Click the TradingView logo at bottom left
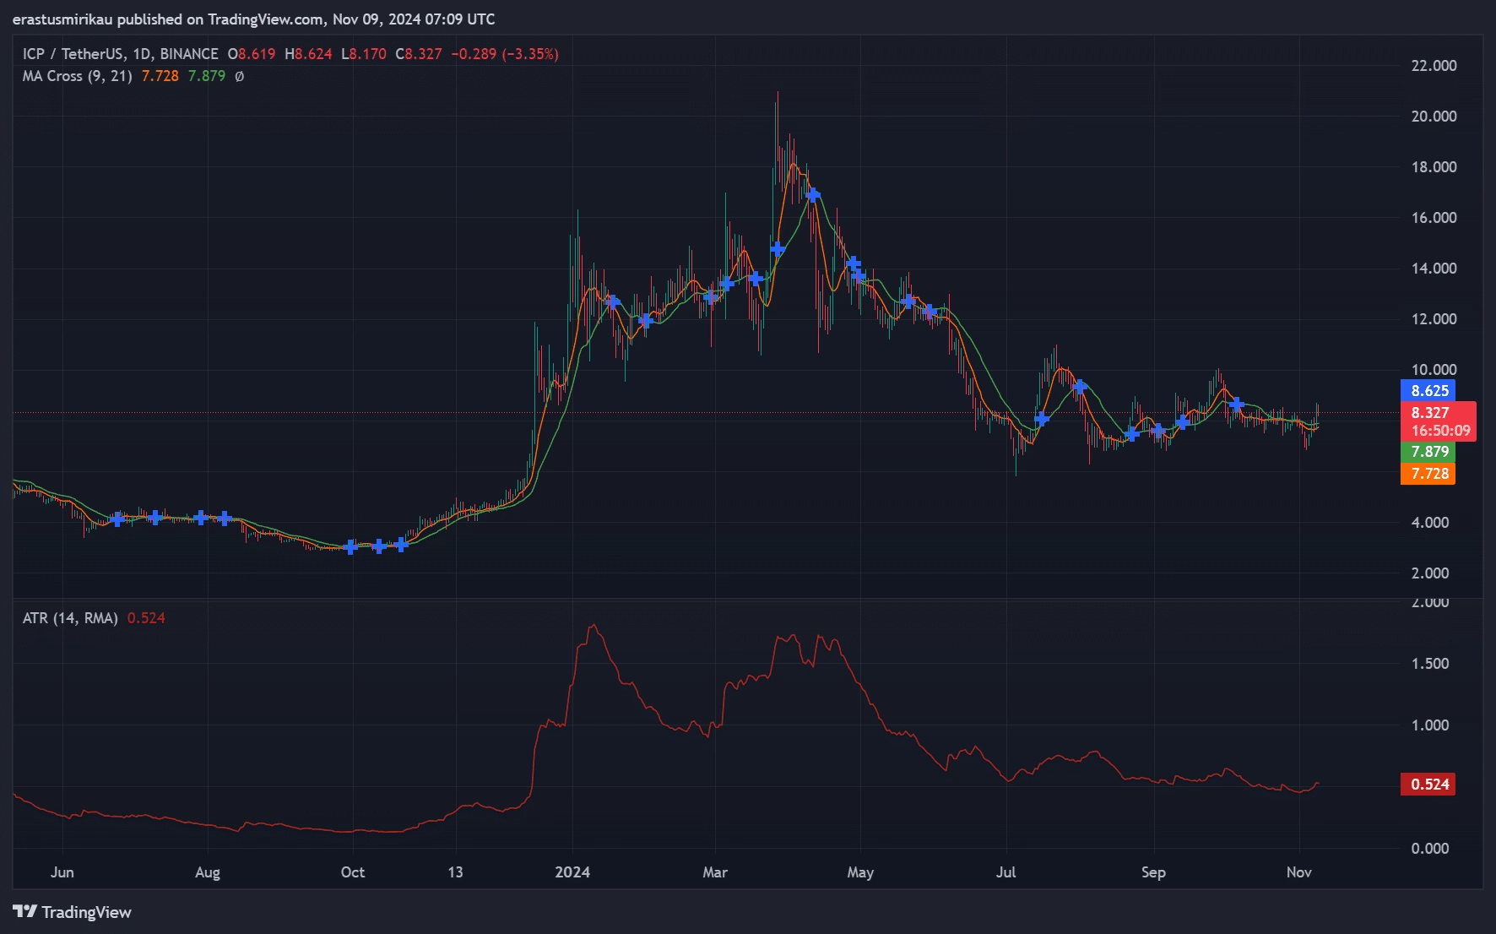The height and width of the screenshot is (934, 1496). tap(72, 912)
